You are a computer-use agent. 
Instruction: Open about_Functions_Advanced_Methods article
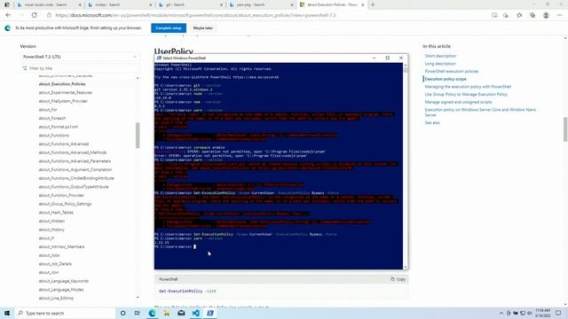73,152
